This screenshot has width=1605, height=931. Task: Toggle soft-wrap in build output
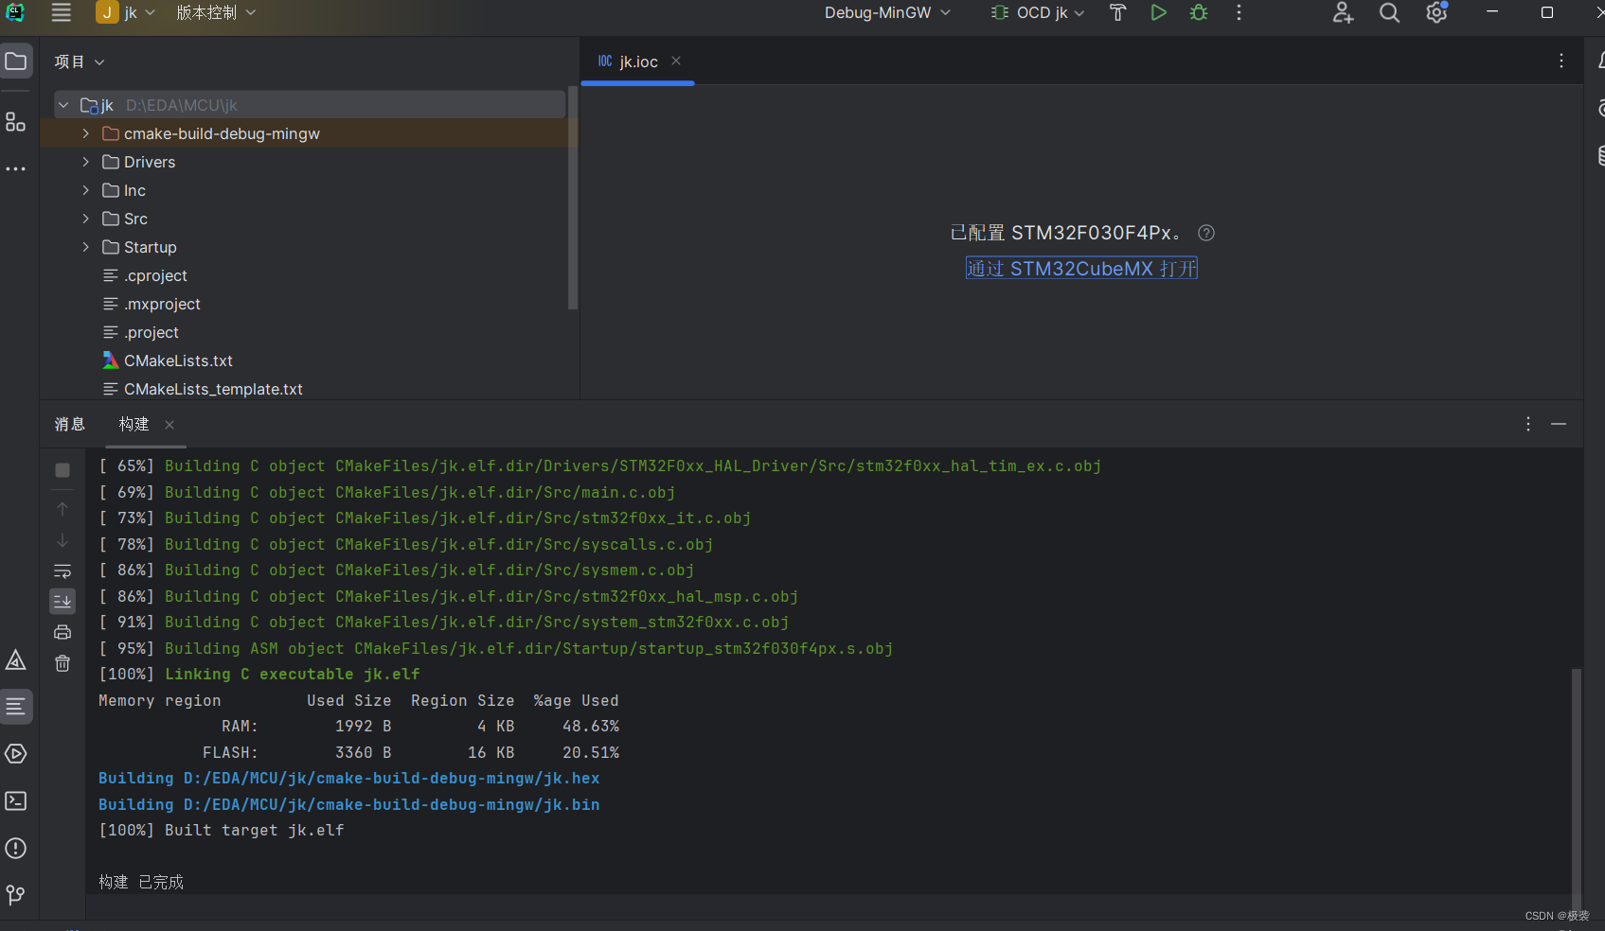coord(62,571)
